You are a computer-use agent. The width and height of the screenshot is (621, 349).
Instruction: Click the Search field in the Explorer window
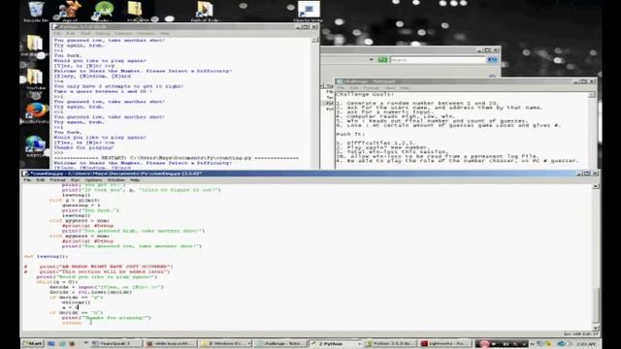click(438, 60)
